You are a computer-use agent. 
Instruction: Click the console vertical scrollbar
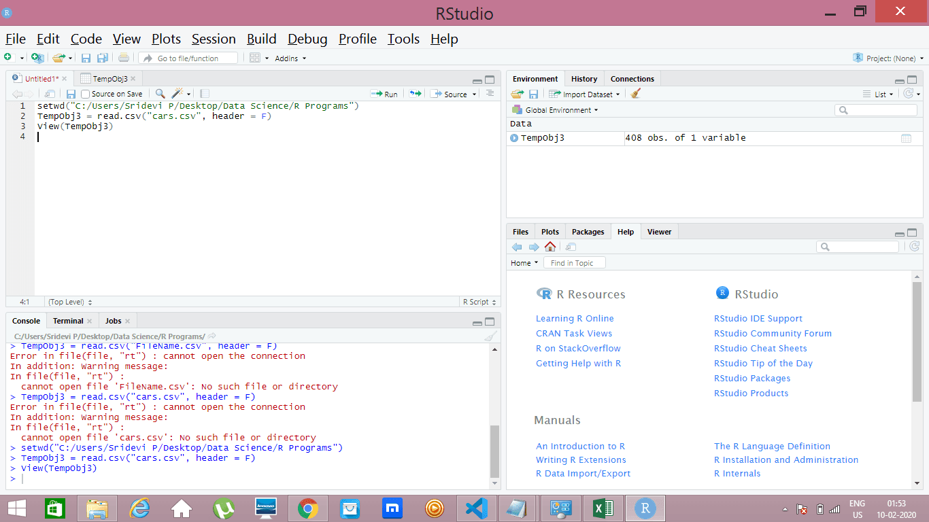494,451
